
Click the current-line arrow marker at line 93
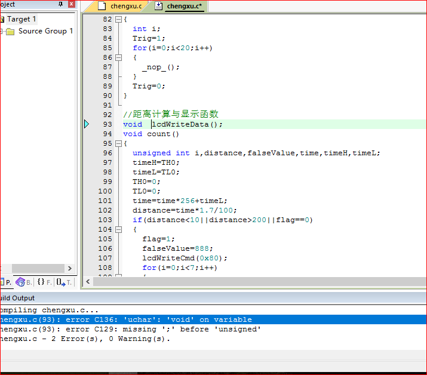[87, 124]
